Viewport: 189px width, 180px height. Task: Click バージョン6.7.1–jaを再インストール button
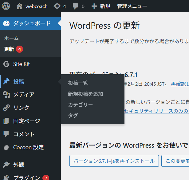[x=114, y=161]
